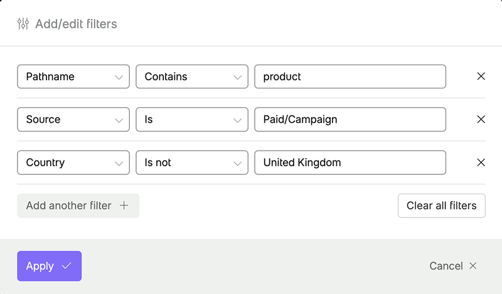This screenshot has height=294, width=502.
Task: Remove the Source filter row
Action: 481,119
